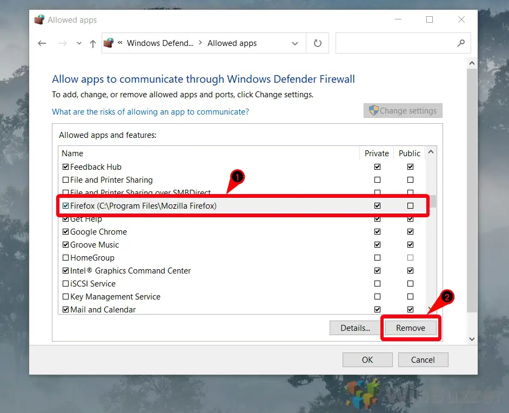The width and height of the screenshot is (509, 413).
Task: Enable Firefox Public network checkbox
Action: pyautogui.click(x=410, y=206)
